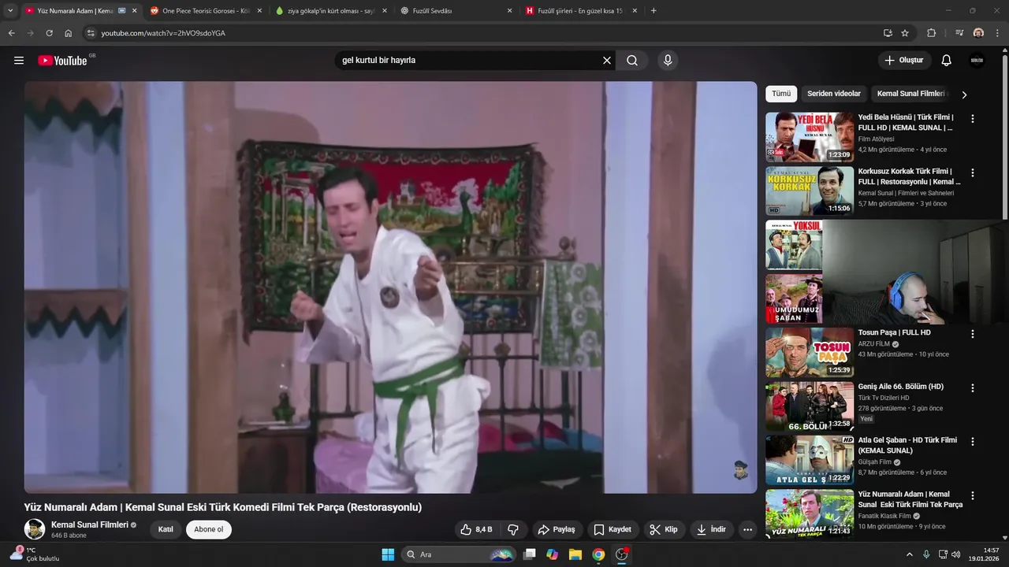Image resolution: width=1009 pixels, height=567 pixels.
Task: Click the taskbar Ara search box
Action: [459, 554]
